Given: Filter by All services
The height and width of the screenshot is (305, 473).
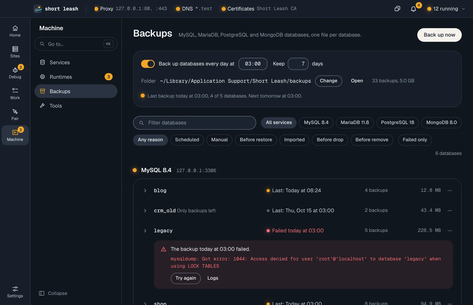Looking at the screenshot, I should coord(279,122).
